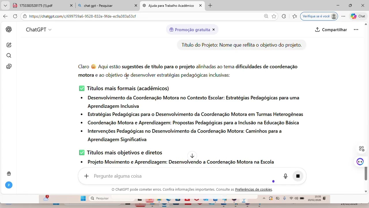Click the browser address bar URL
The image size is (369, 208).
(82, 16)
